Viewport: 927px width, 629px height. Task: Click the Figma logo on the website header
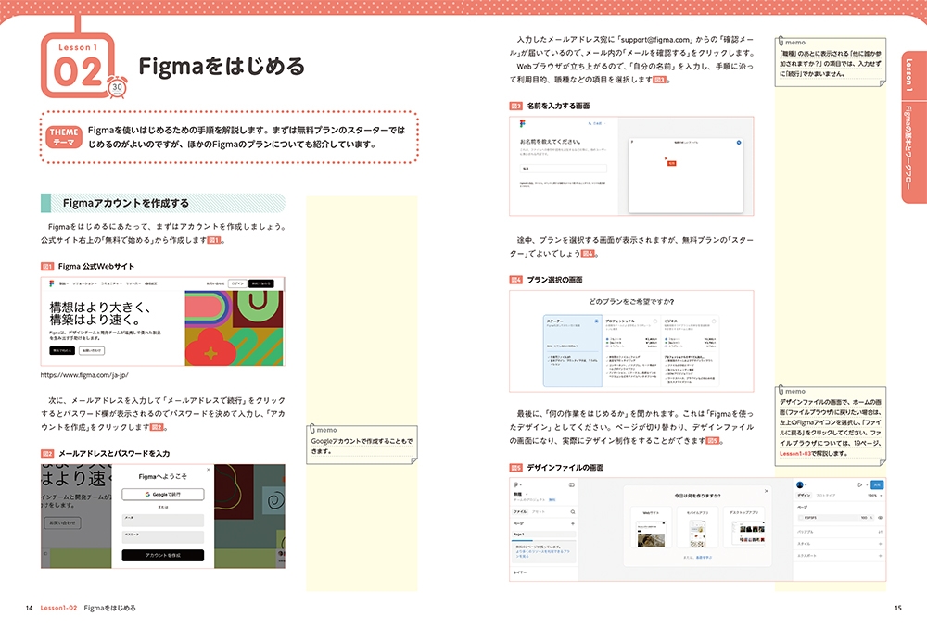click(50, 283)
